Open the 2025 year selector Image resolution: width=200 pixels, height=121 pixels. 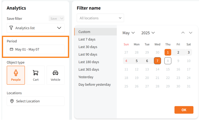tap(148, 33)
